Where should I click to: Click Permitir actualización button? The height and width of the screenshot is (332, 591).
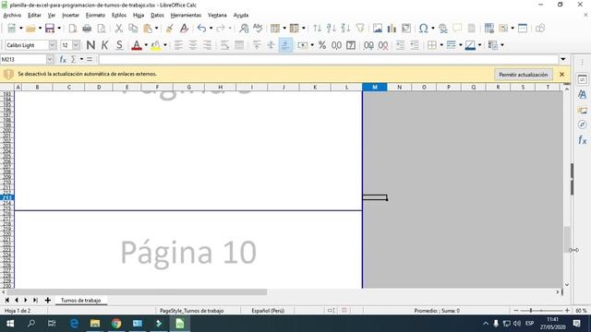point(524,75)
